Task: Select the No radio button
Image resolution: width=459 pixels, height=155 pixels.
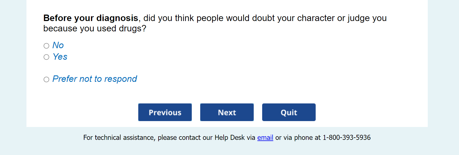Action: [46, 46]
